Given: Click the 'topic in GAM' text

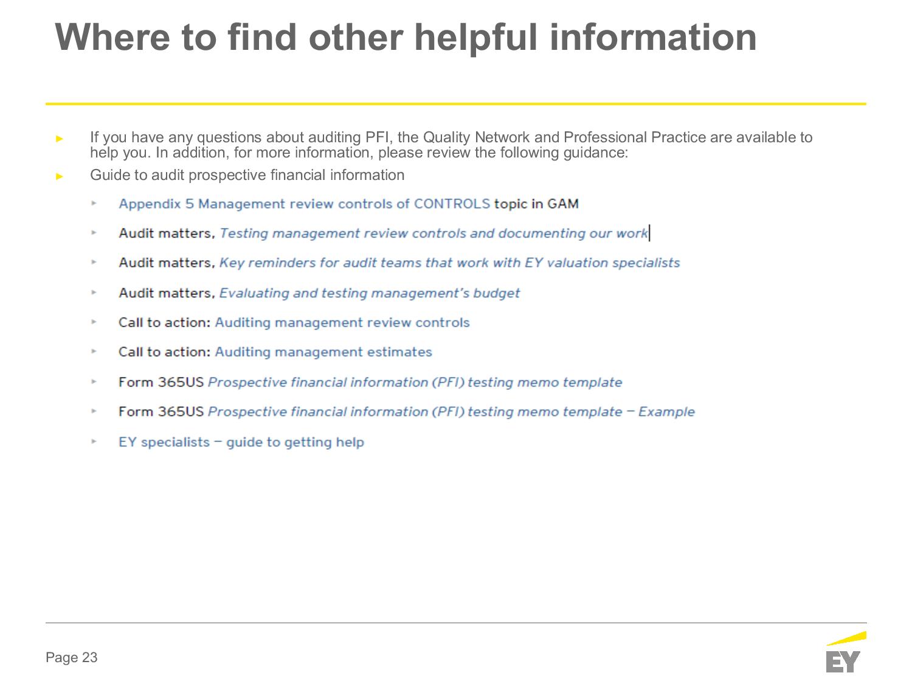Looking at the screenshot, I should click(x=536, y=204).
